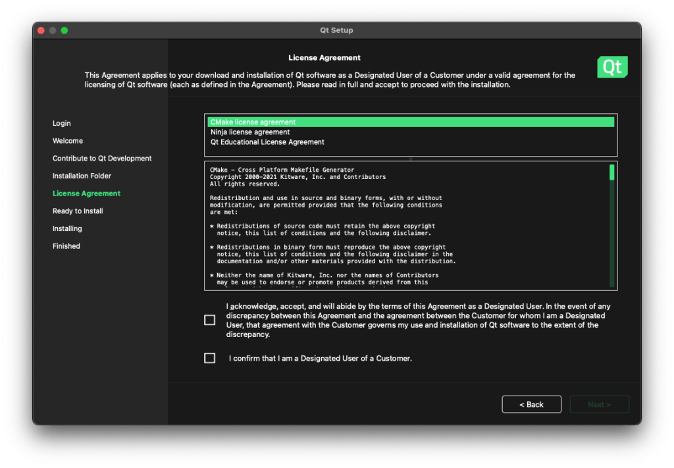Go to the Login step in sidebar

62,123
